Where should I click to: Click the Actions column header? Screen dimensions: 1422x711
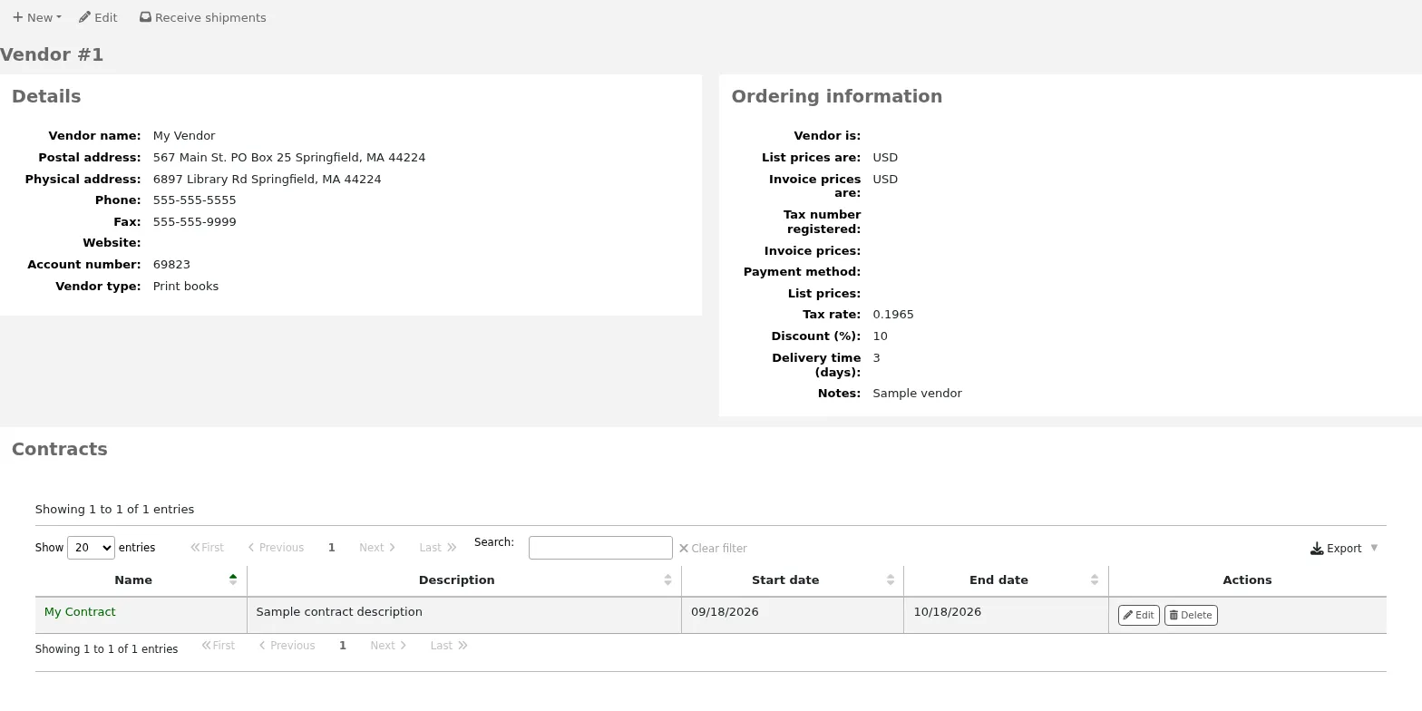[x=1247, y=580]
